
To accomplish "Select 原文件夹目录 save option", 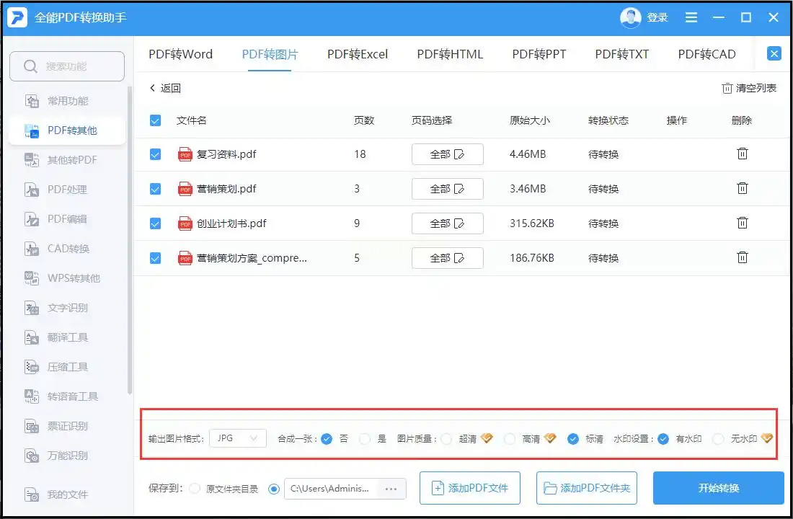I will tap(194, 489).
